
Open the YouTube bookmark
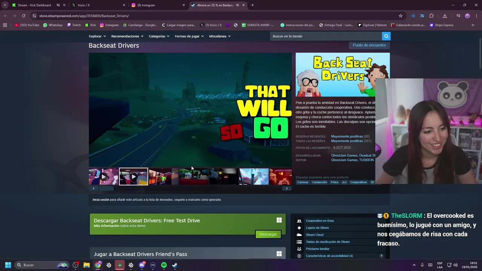point(27,25)
